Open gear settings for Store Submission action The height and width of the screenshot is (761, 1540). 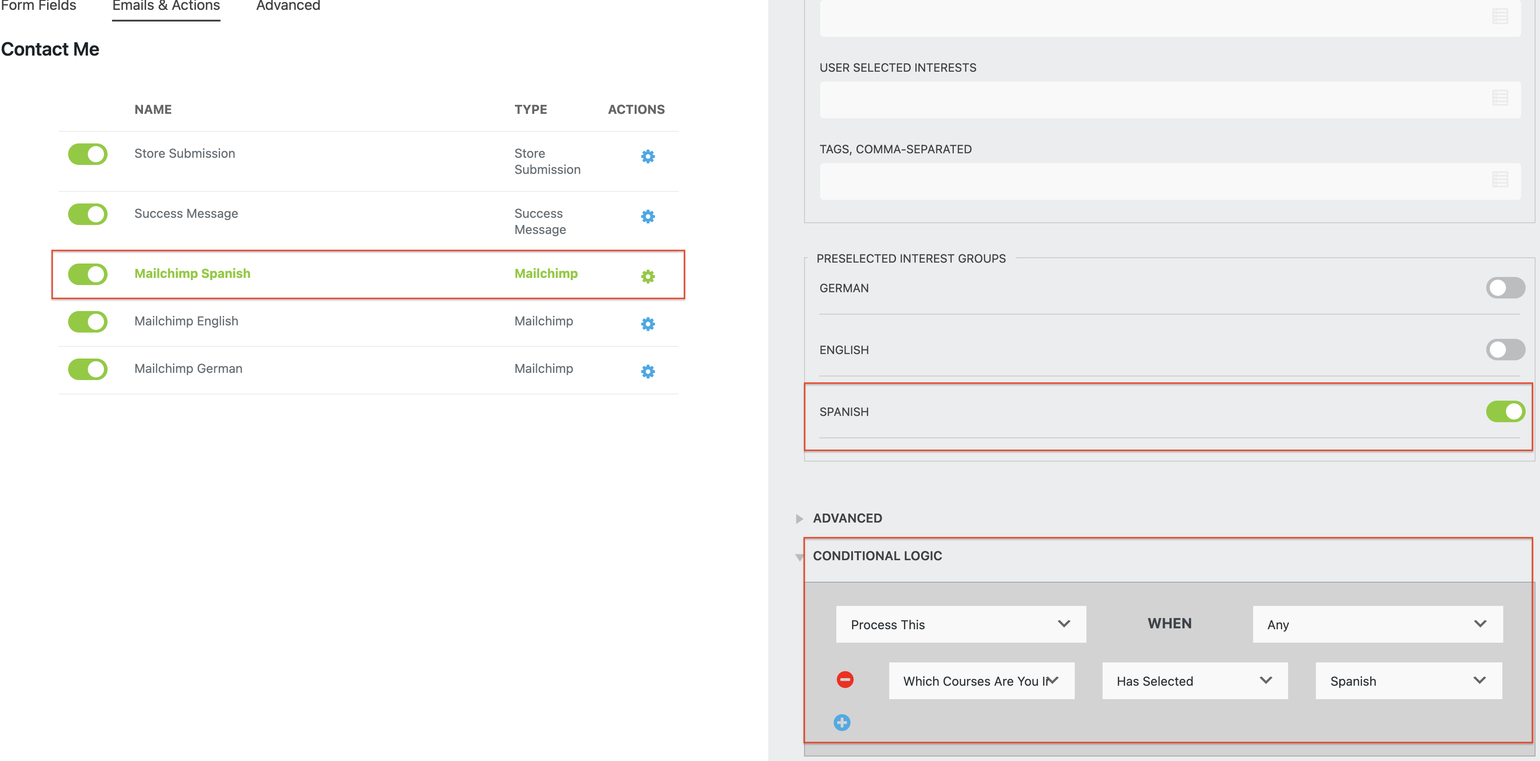point(648,156)
